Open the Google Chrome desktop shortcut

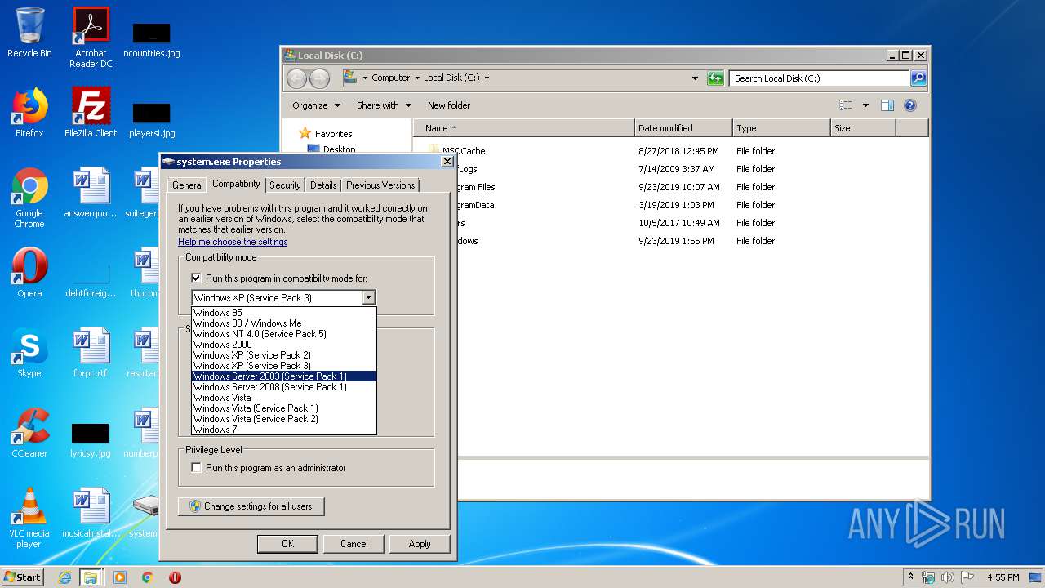tap(29, 198)
